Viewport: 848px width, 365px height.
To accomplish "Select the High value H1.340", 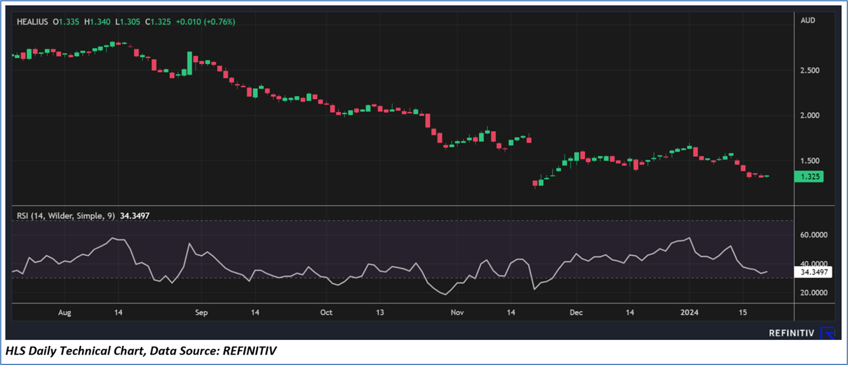I will [x=98, y=22].
